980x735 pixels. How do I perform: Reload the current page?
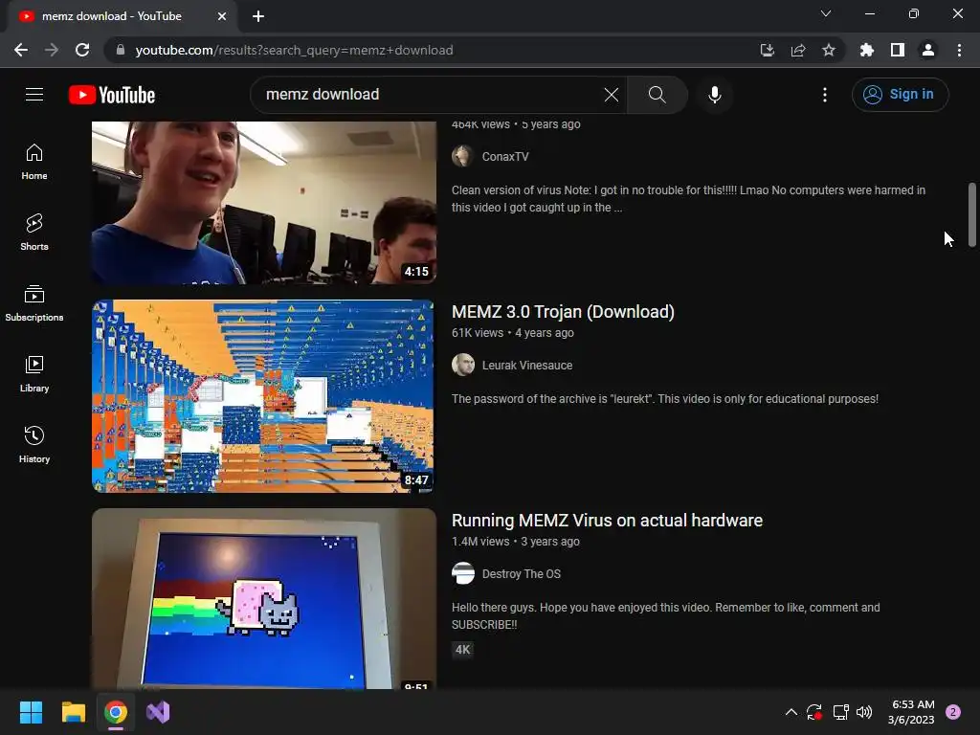click(82, 50)
